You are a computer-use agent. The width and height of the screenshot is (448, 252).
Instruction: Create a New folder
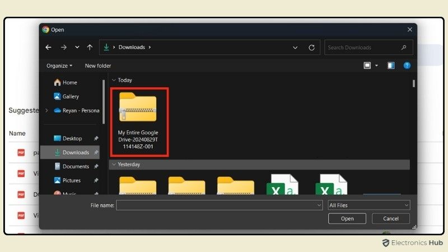(x=98, y=66)
